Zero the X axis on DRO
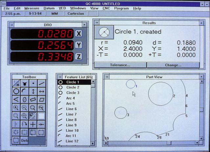 (79, 34)
